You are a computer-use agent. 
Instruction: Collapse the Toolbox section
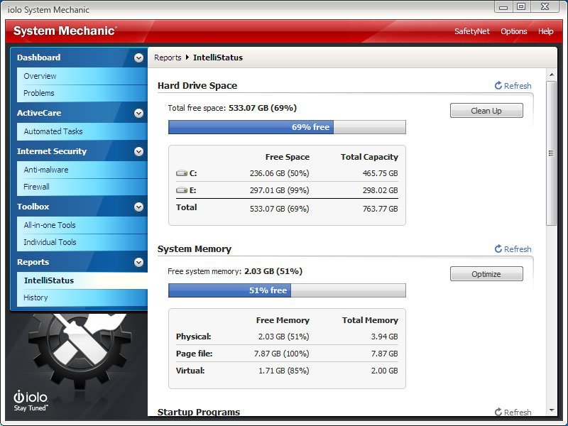138,207
